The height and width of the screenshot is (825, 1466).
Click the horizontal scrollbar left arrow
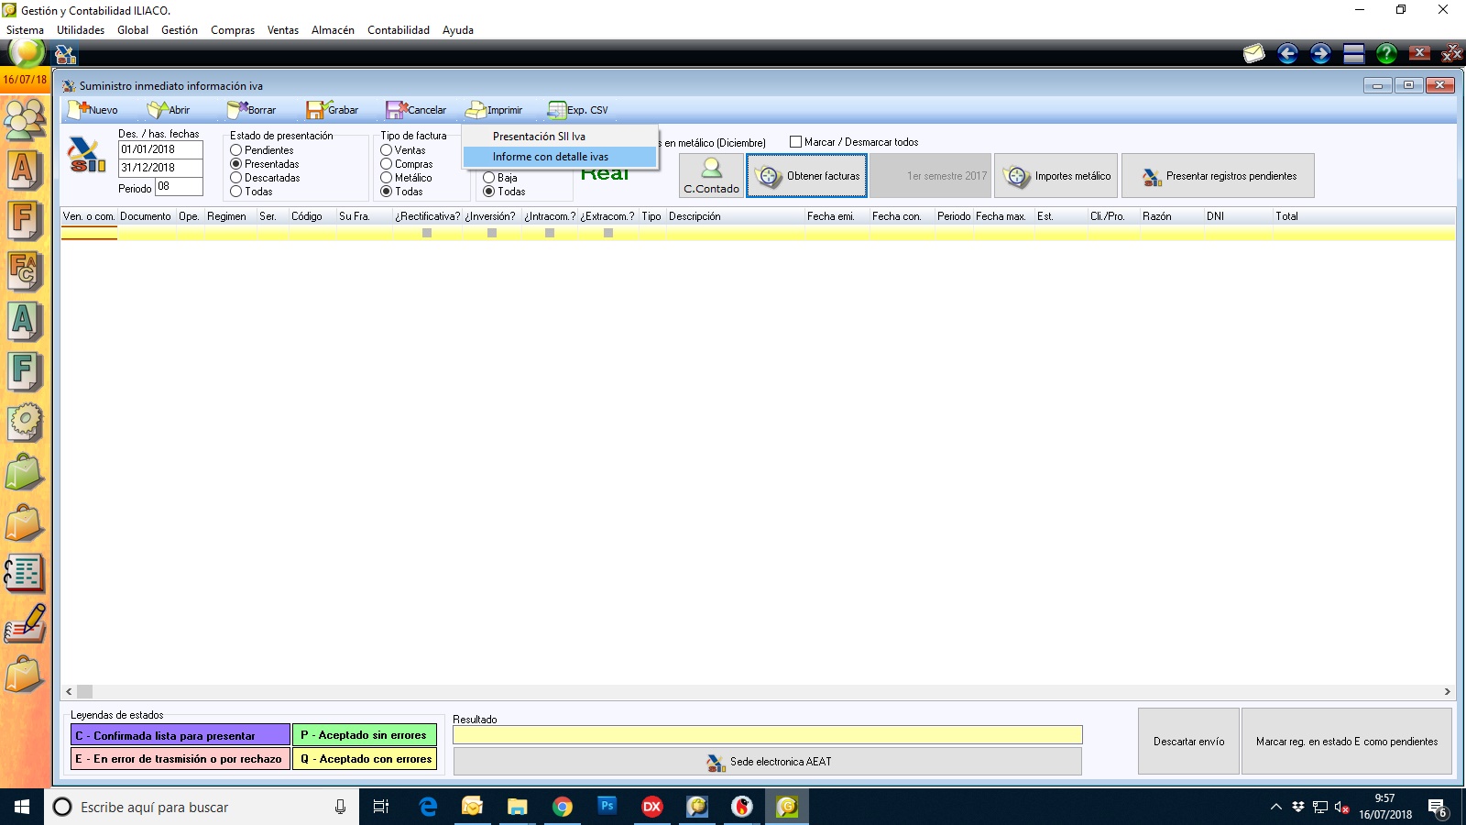click(x=69, y=692)
